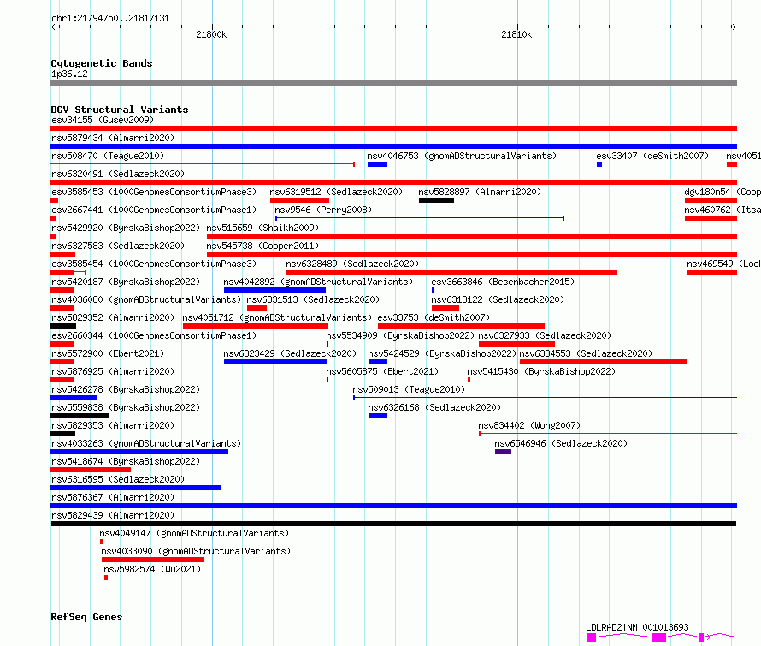Screen dimensions: 761x646
Task: Select the small blue esv33407 feature block
Action: [599, 164]
